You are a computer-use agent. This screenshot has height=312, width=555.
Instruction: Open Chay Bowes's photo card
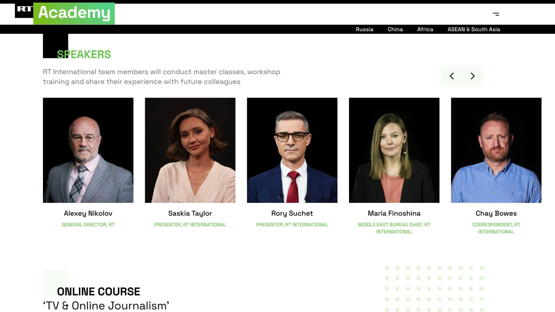click(496, 150)
